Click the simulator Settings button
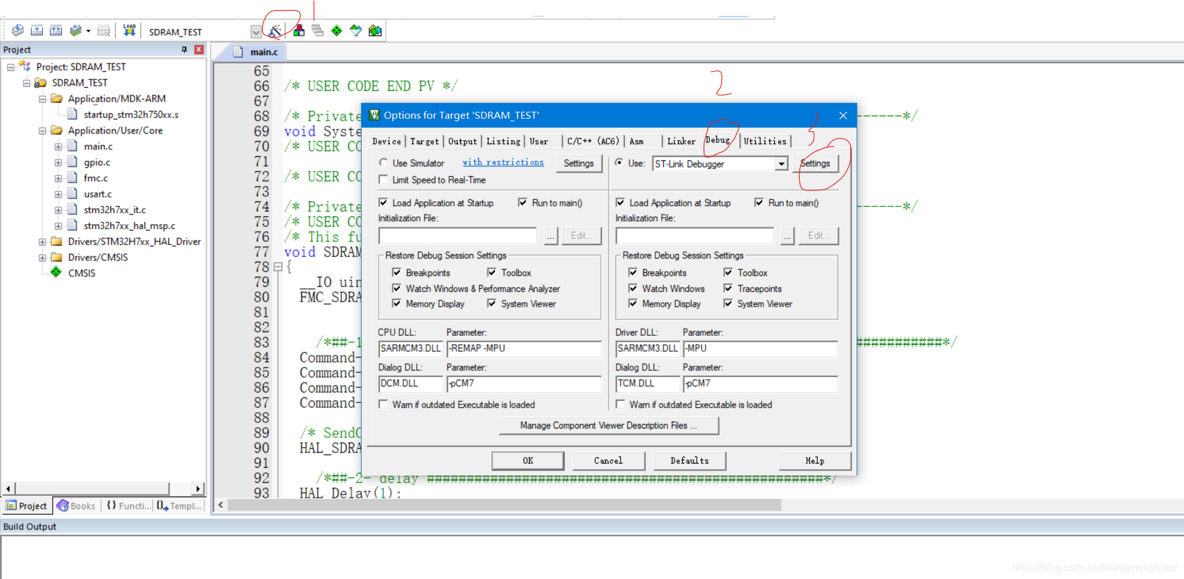The image size is (1184, 579). tap(579, 163)
